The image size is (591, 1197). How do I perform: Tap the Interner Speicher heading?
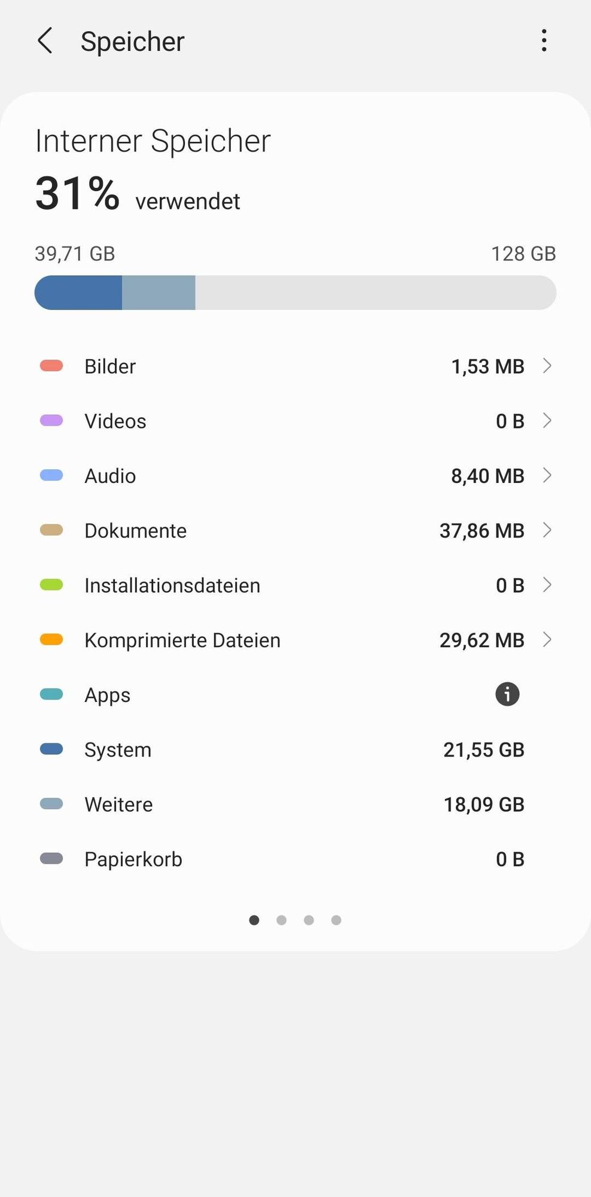click(x=153, y=141)
